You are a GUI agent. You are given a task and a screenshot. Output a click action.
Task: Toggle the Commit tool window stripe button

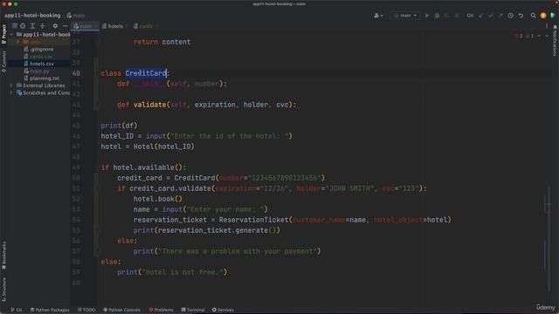[x=3, y=62]
